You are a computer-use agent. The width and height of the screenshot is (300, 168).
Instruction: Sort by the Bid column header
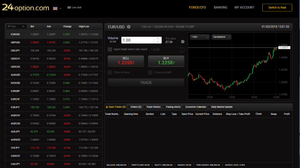point(32,27)
